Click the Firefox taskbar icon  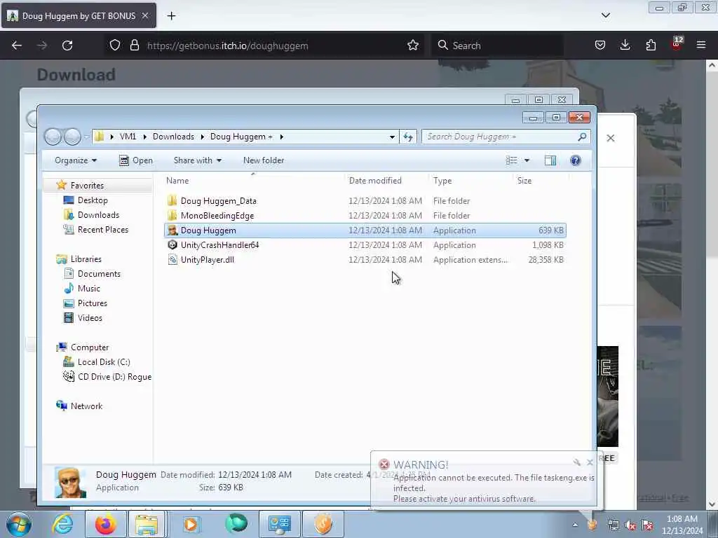coord(105,524)
